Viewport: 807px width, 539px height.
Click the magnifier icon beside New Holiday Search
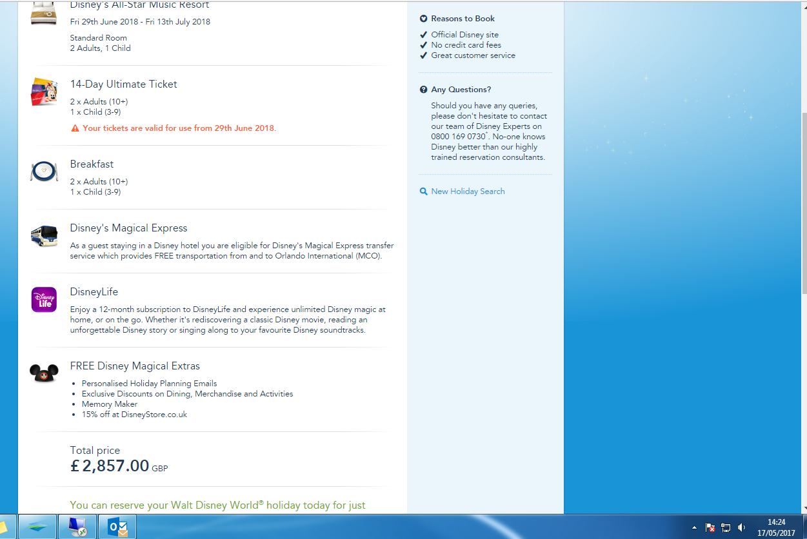423,191
